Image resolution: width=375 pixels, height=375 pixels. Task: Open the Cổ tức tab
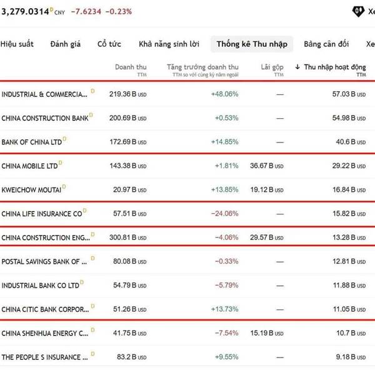(109, 44)
